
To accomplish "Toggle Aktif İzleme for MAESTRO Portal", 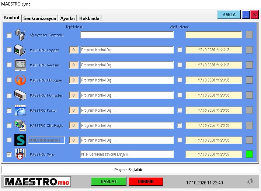I will pyautogui.click(x=180, y=110).
